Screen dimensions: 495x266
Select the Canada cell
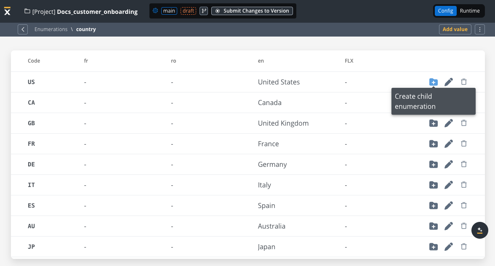point(269,103)
